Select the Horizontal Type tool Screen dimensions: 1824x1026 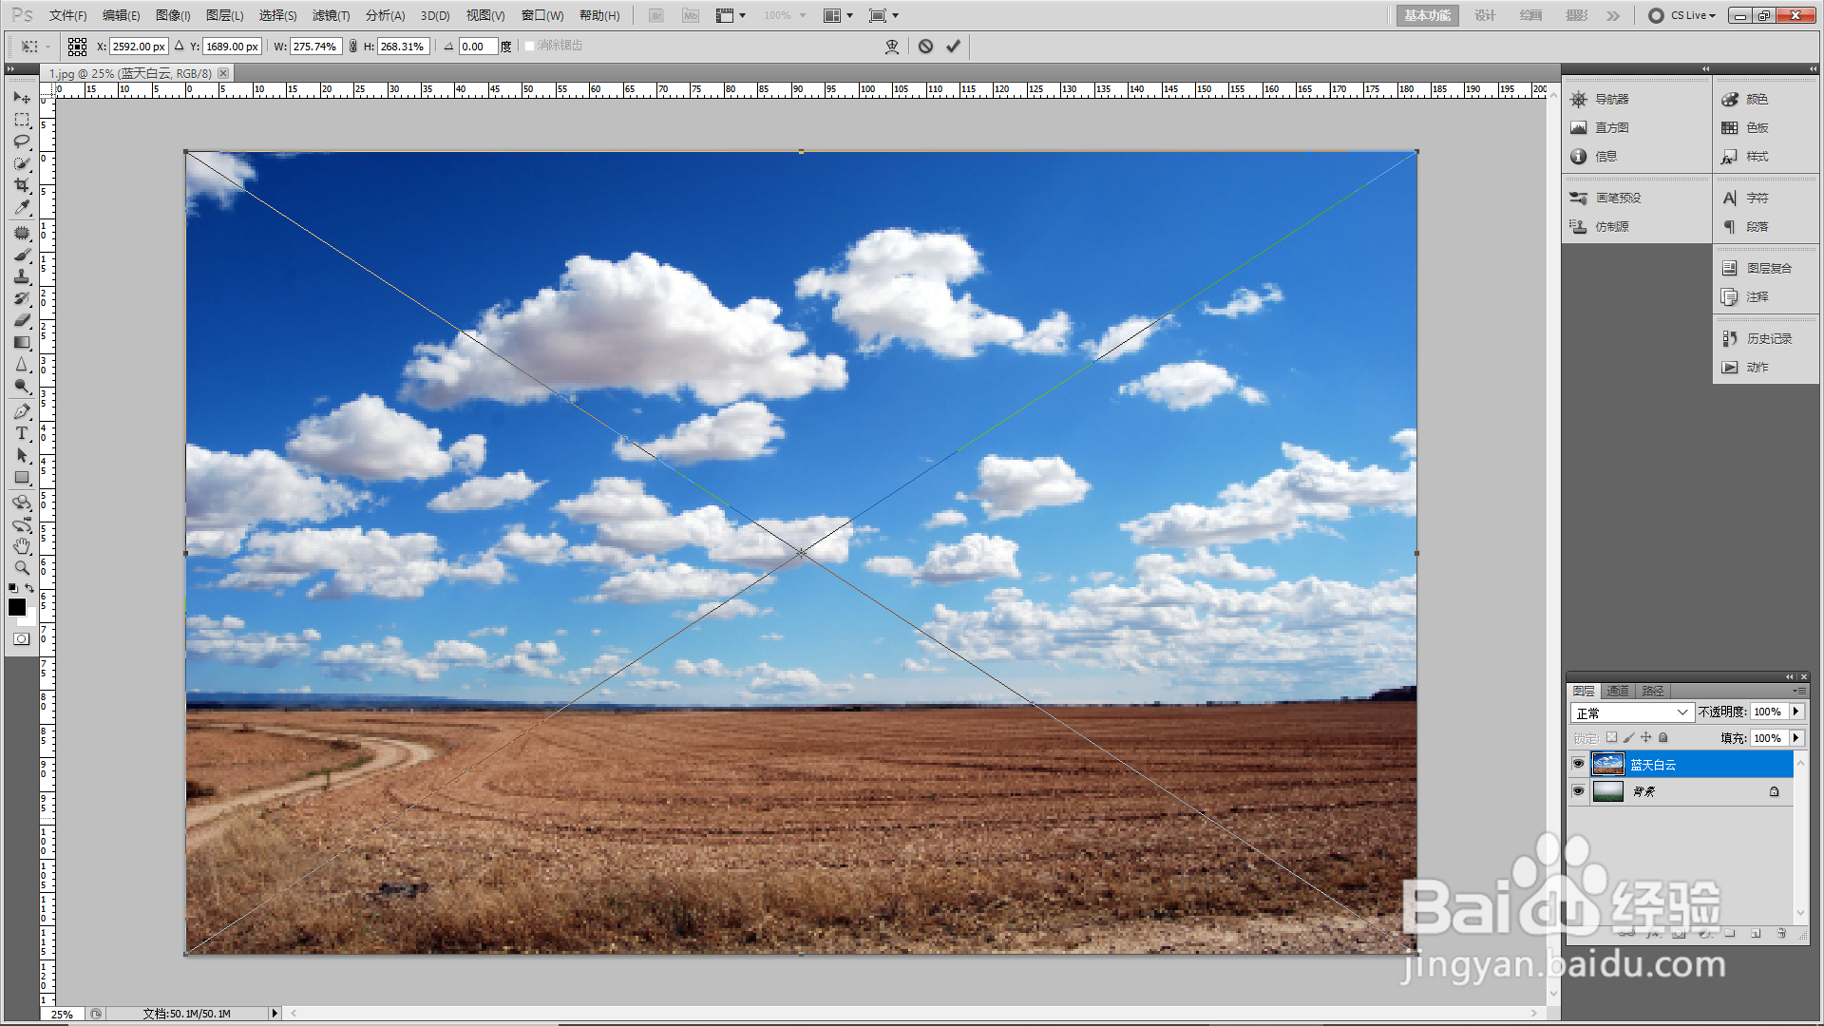21,433
